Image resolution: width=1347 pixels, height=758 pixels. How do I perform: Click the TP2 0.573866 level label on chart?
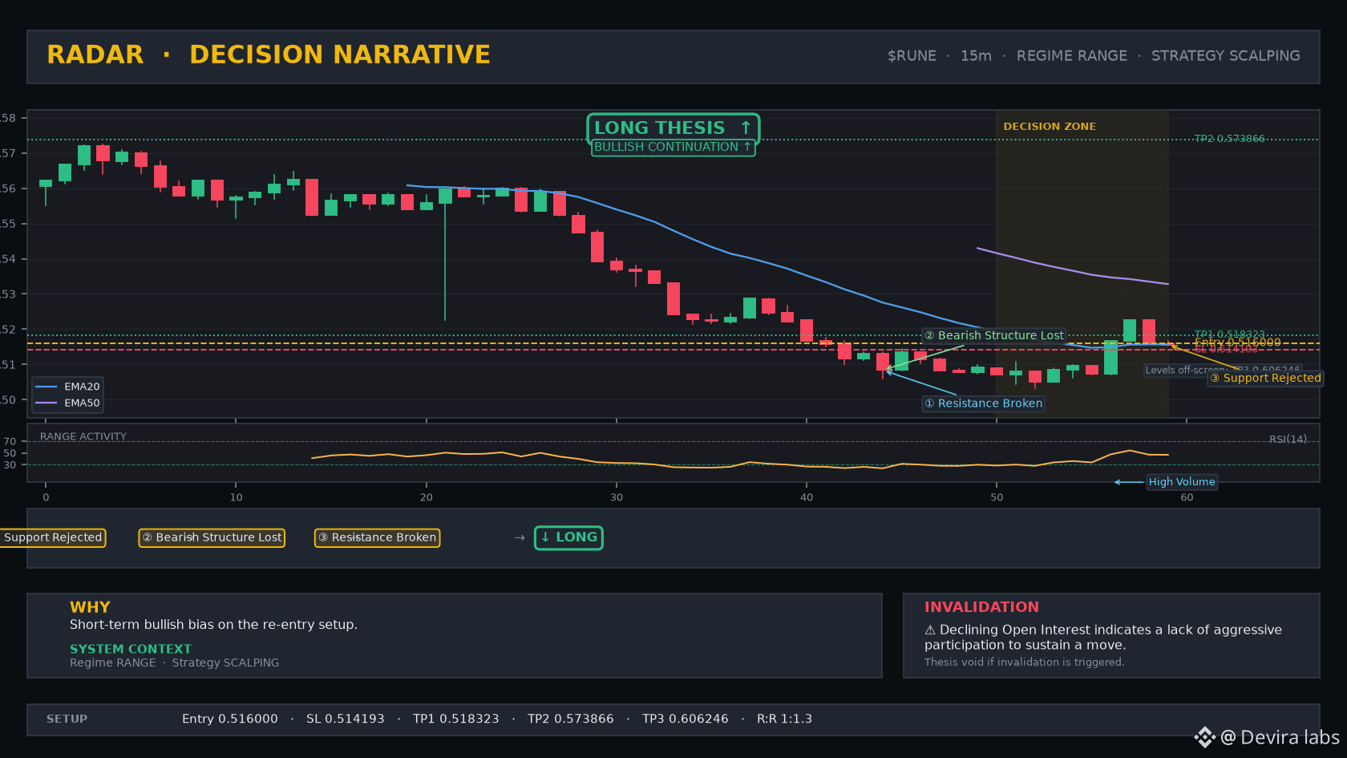pos(1229,139)
